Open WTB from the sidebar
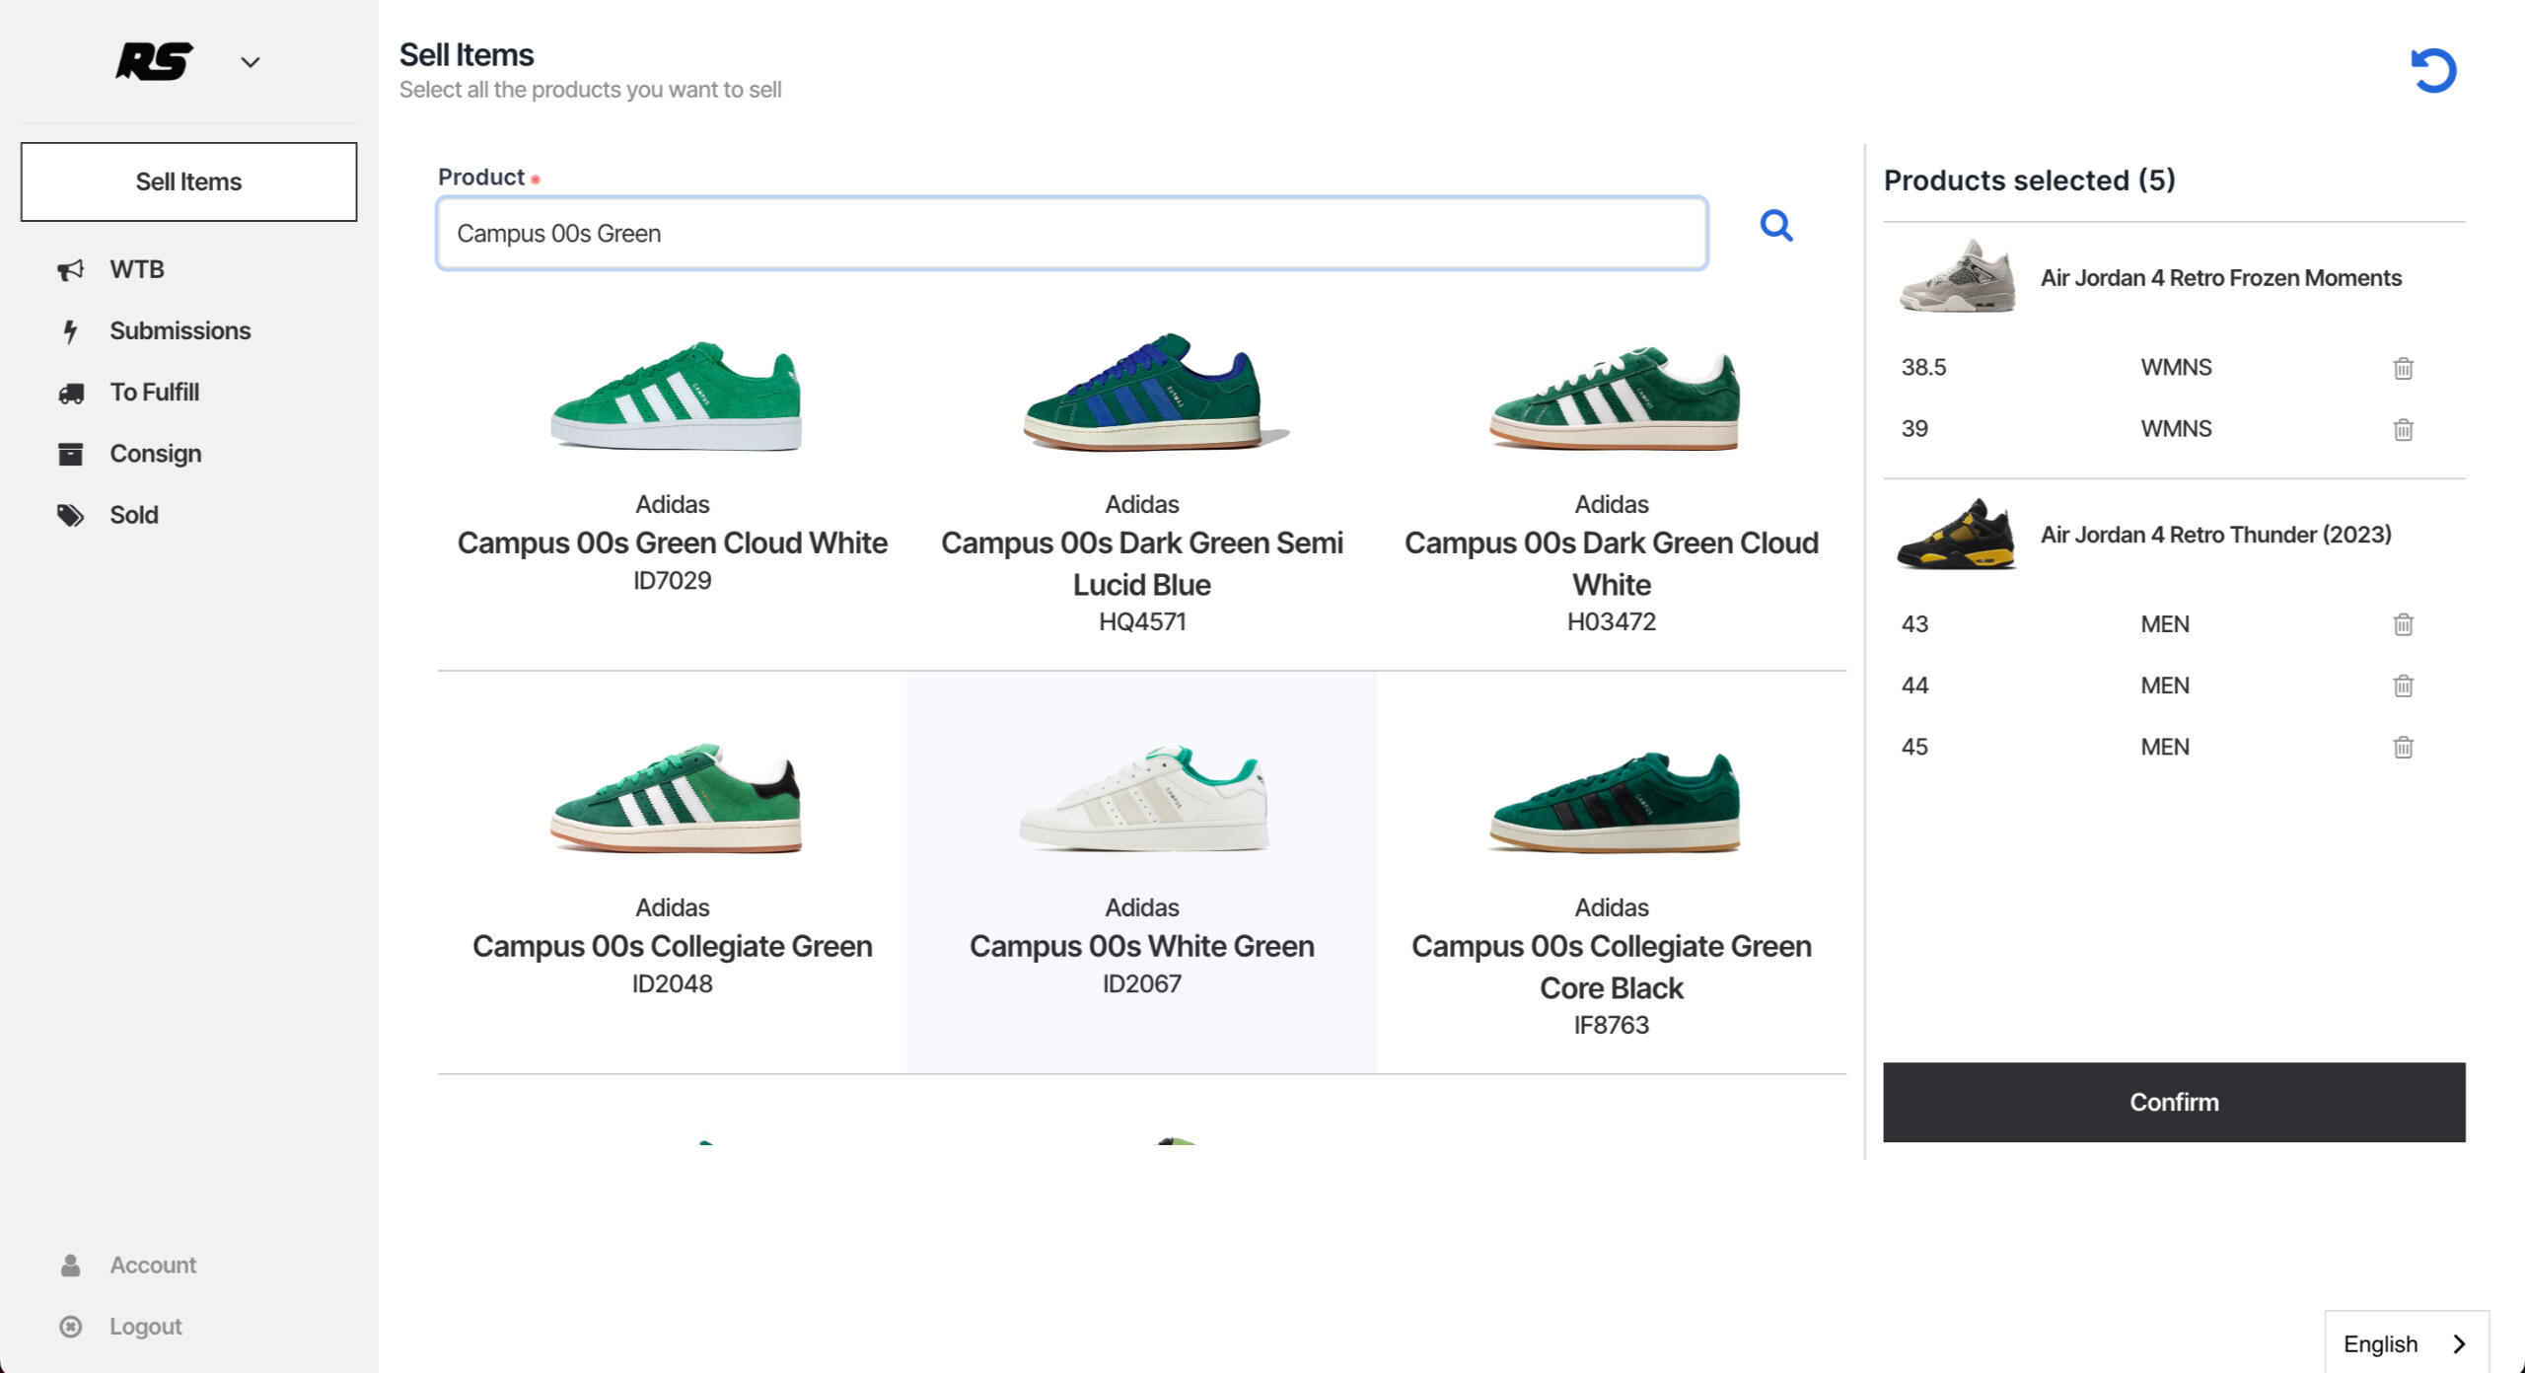2525x1373 pixels. (136, 269)
